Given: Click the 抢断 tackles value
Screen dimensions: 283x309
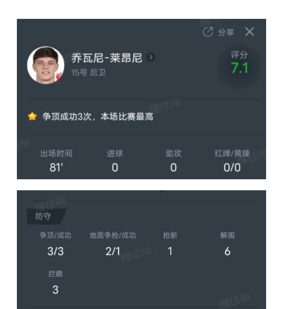Looking at the screenshot, I should [x=170, y=251].
